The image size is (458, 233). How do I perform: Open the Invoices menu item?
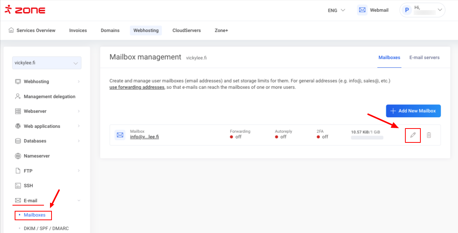tap(78, 30)
